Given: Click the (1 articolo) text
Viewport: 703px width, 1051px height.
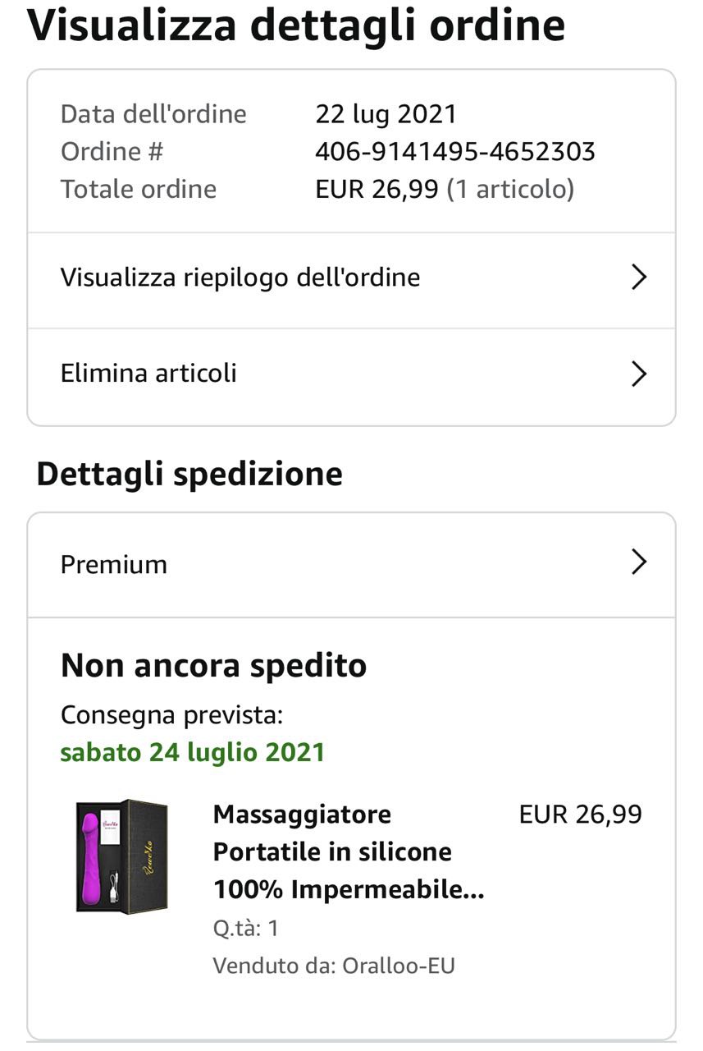Looking at the screenshot, I should click(510, 189).
